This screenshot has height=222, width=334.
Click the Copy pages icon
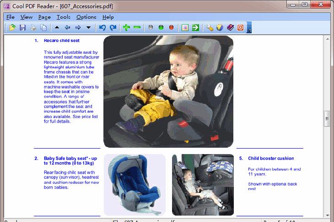click(x=43, y=28)
